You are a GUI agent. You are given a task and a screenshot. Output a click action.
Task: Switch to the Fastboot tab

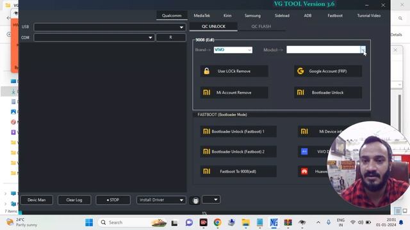pos(335,15)
